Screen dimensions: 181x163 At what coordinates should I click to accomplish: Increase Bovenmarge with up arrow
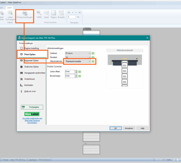tap(76, 75)
